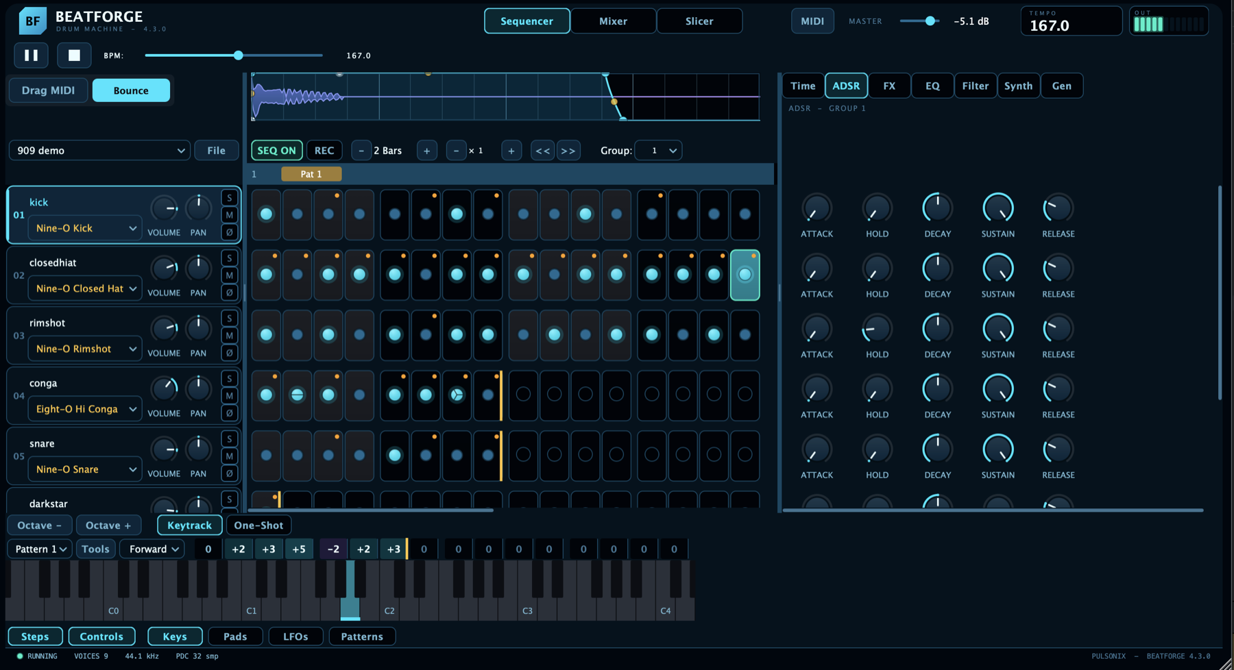The width and height of the screenshot is (1234, 670).
Task: Click the first row Sustain knob
Action: pyautogui.click(x=997, y=208)
